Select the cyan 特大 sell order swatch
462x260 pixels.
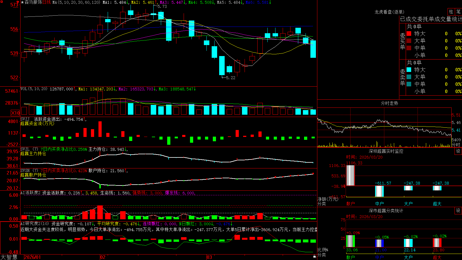coord(409,70)
